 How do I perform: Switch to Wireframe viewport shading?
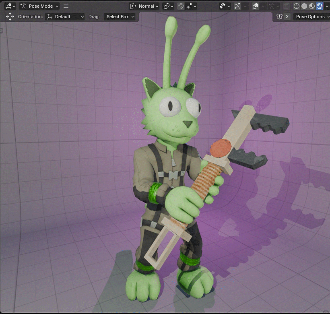coord(297,6)
